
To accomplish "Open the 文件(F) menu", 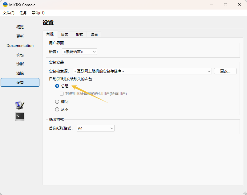I will [x=9, y=13].
